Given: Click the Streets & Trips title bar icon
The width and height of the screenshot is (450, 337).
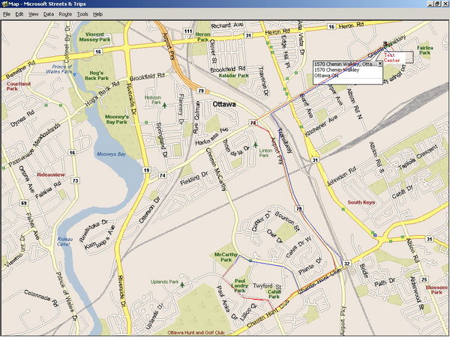Looking at the screenshot, I should pyautogui.click(x=5, y=4).
